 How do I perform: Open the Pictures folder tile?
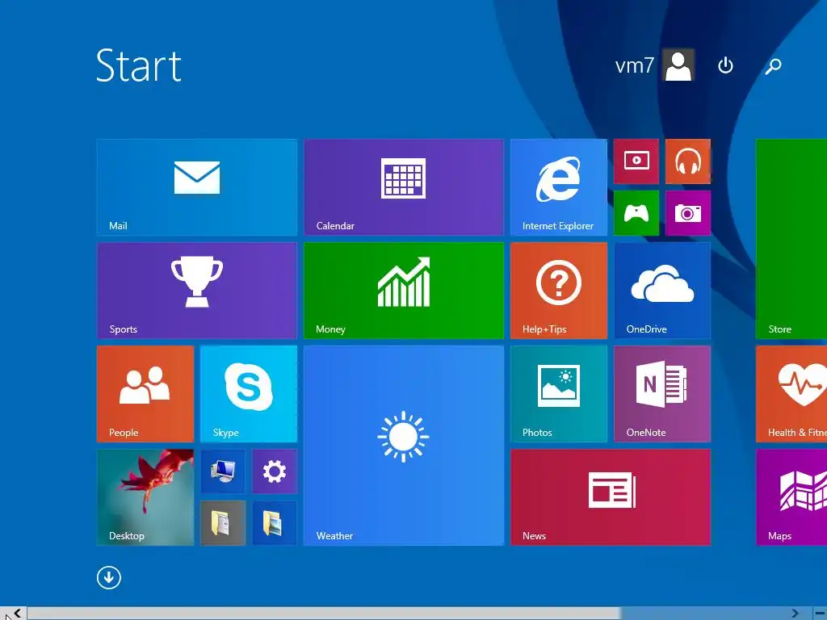click(x=275, y=523)
